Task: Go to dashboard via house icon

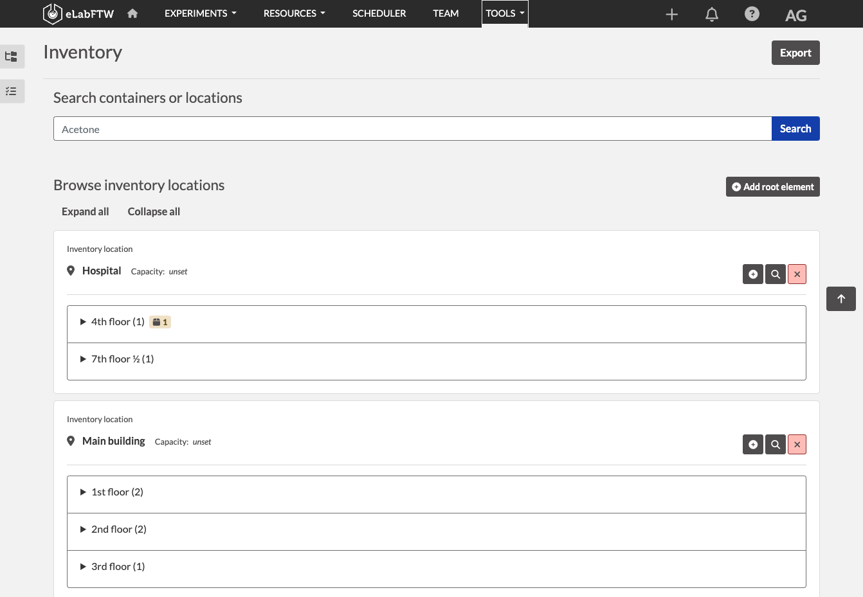Action: (132, 13)
